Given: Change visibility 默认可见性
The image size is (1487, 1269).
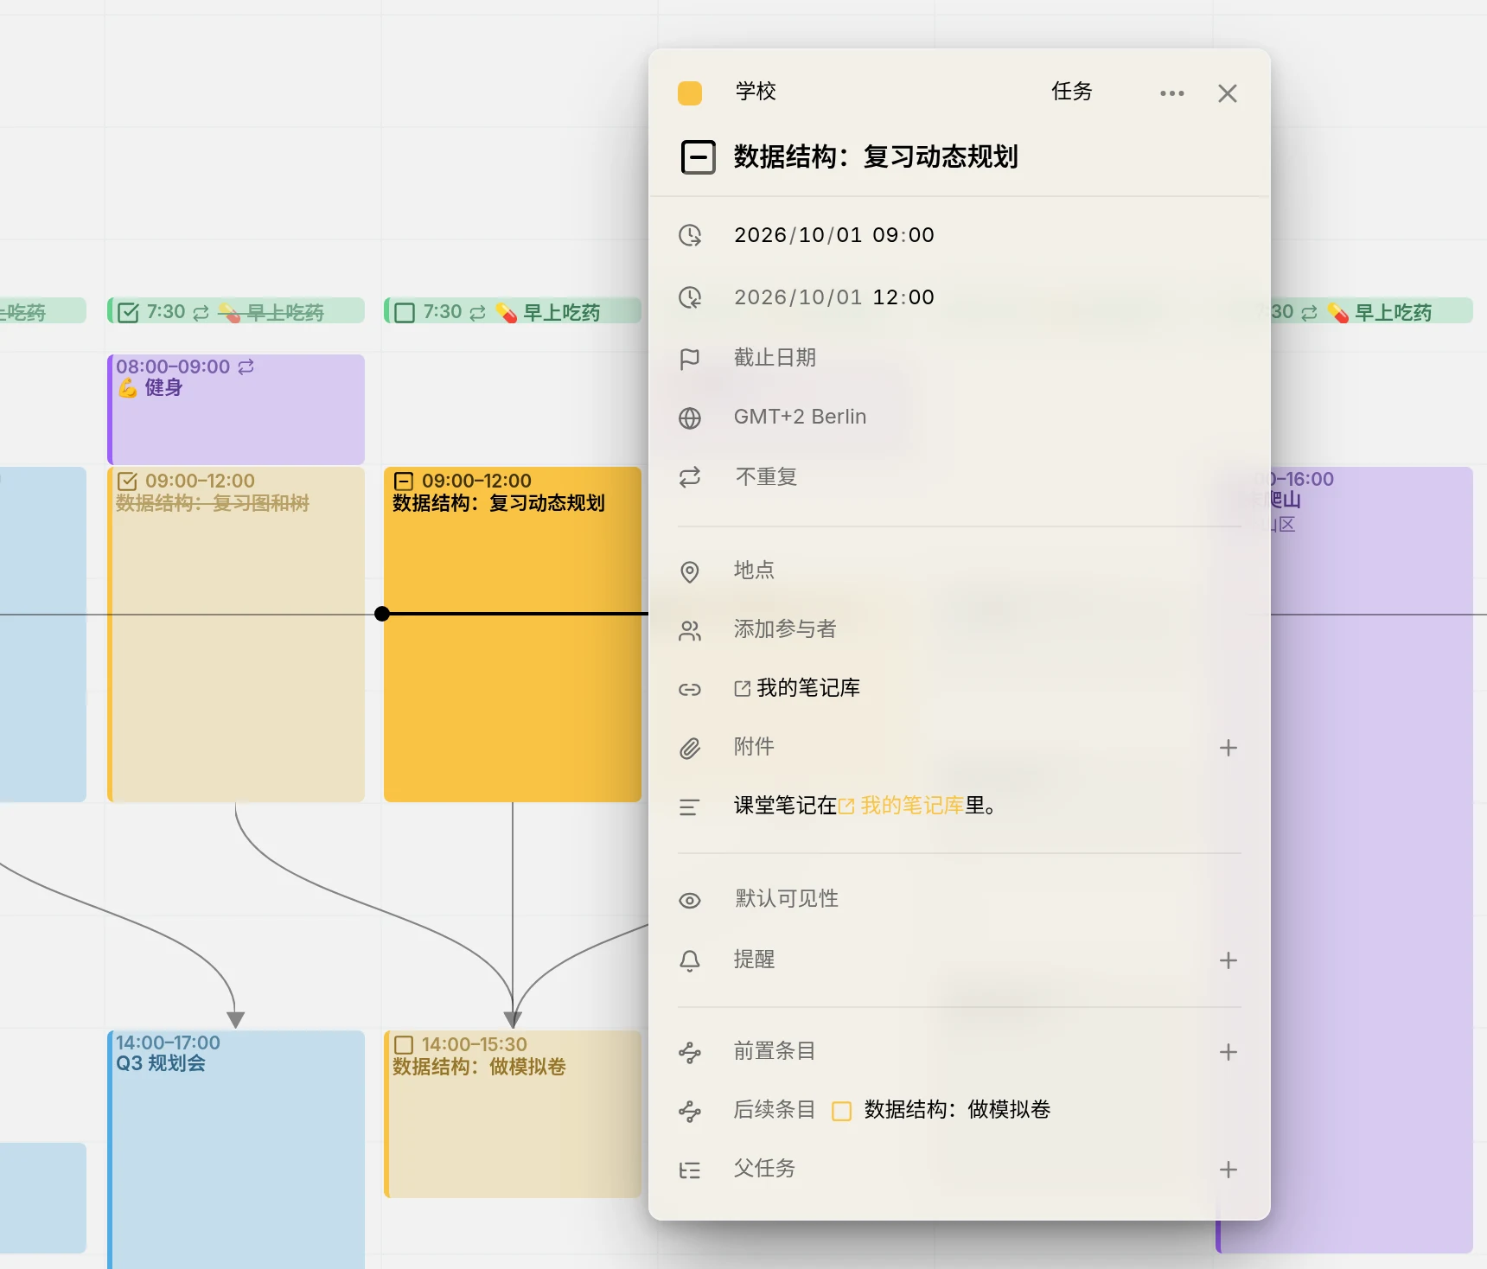Looking at the screenshot, I should point(787,899).
